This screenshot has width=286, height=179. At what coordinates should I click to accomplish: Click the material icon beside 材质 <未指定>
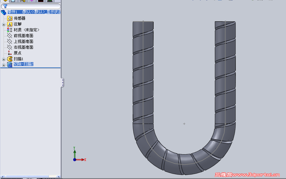click(x=9, y=30)
